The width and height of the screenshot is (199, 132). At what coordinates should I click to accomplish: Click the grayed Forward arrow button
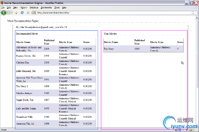(8, 13)
